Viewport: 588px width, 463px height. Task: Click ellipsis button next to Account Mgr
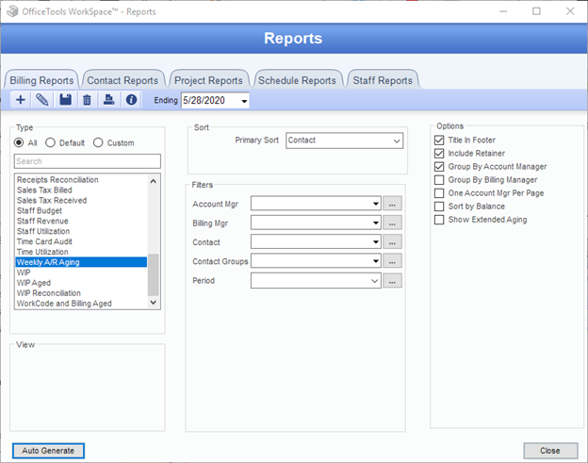(392, 204)
